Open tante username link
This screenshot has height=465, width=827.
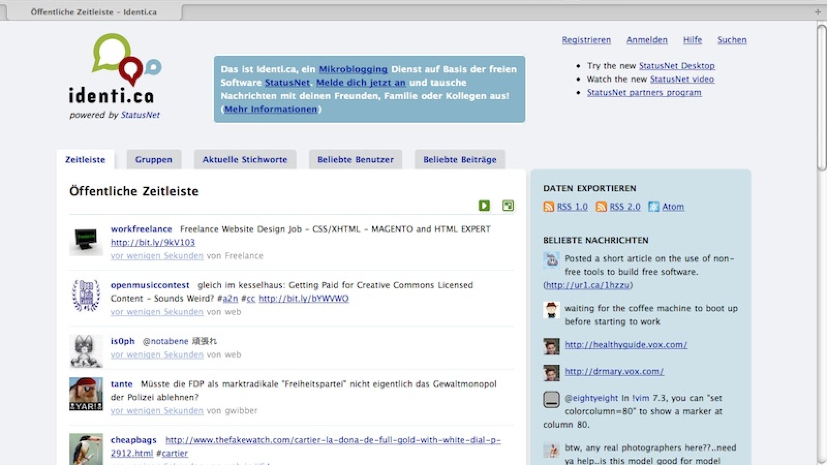[x=121, y=384]
